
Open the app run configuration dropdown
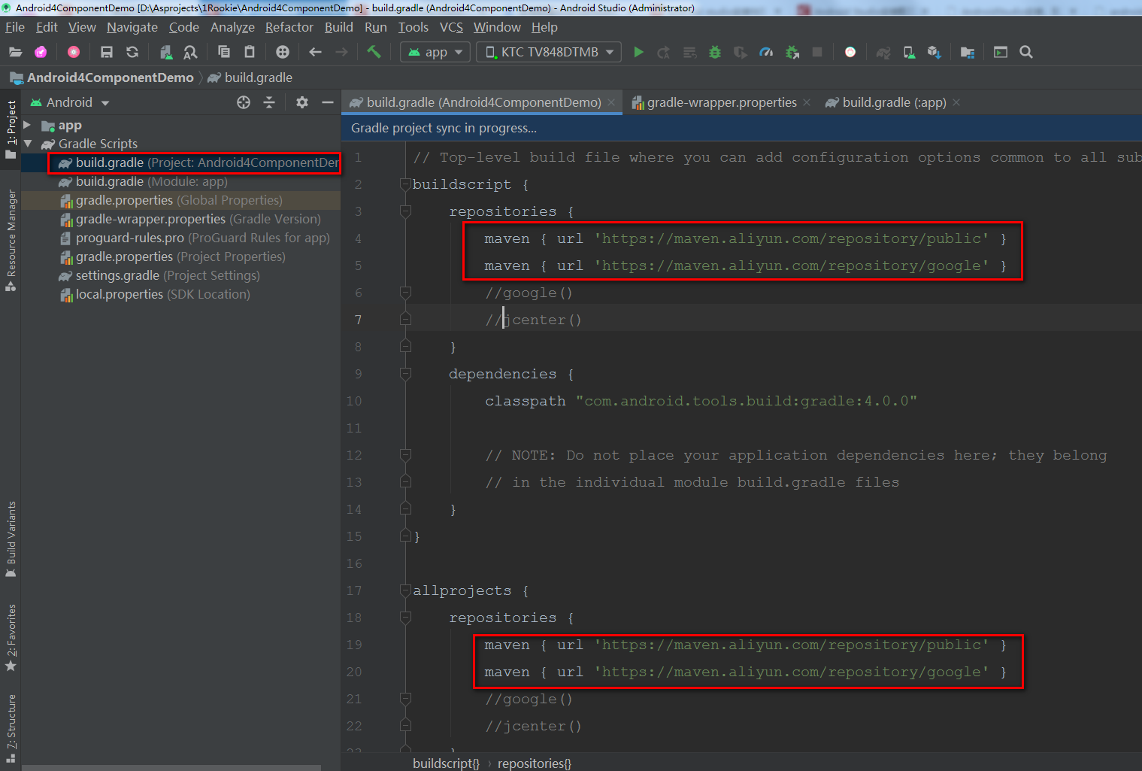click(436, 52)
